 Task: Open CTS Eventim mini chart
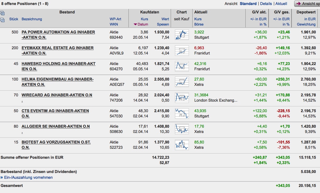click(x=182, y=113)
